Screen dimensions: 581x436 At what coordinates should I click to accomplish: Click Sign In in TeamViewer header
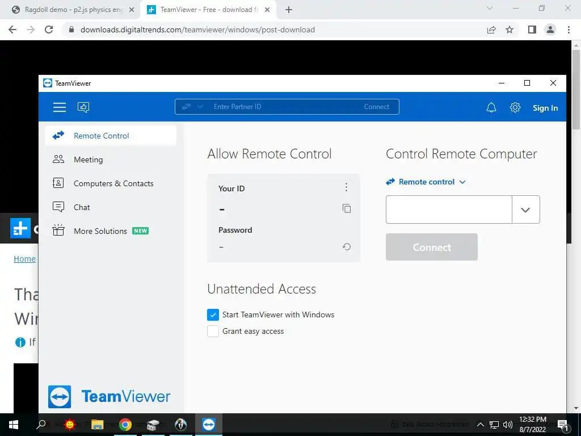[x=545, y=108]
